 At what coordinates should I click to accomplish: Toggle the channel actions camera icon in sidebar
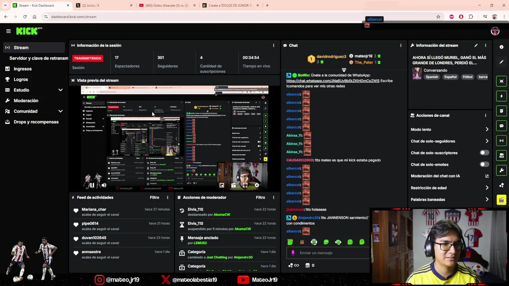point(501,156)
